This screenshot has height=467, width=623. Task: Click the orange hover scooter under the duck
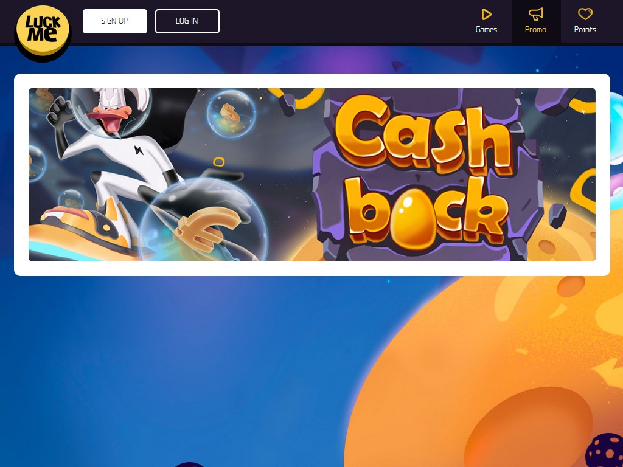(x=80, y=234)
